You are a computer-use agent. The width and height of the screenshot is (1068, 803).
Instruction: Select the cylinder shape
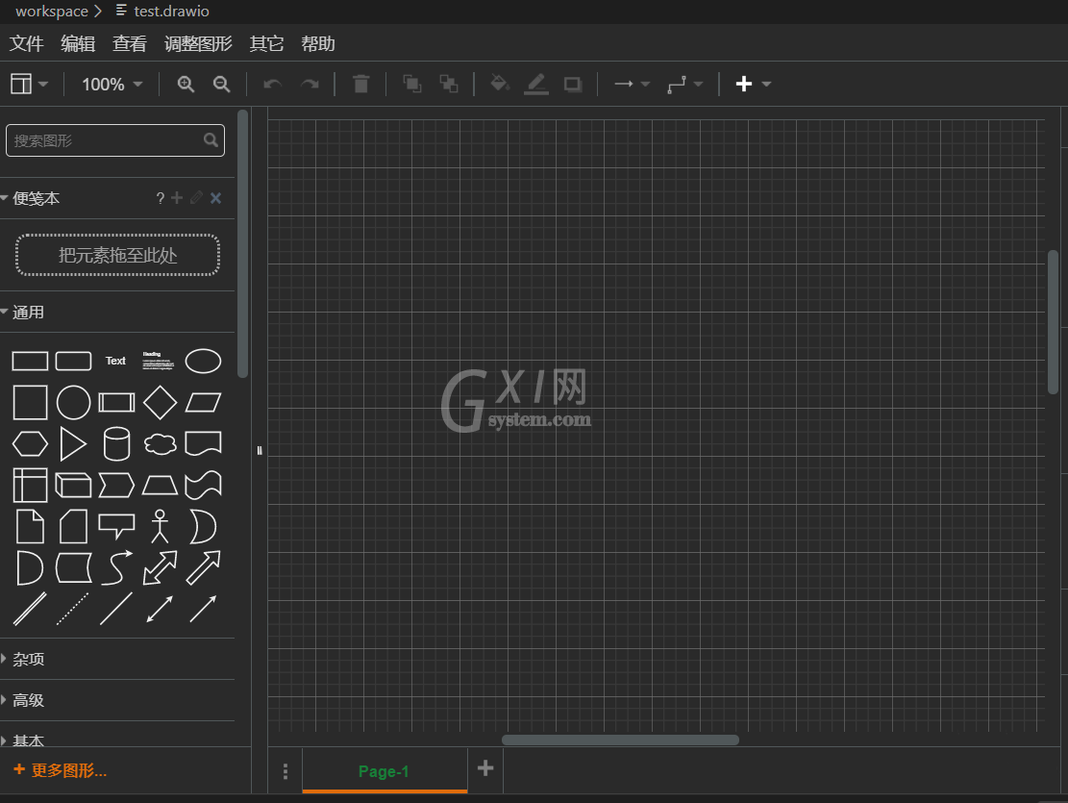click(x=116, y=443)
